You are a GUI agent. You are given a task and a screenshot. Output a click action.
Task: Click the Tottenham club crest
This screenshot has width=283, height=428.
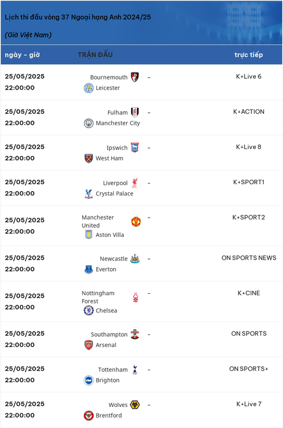[135, 370]
